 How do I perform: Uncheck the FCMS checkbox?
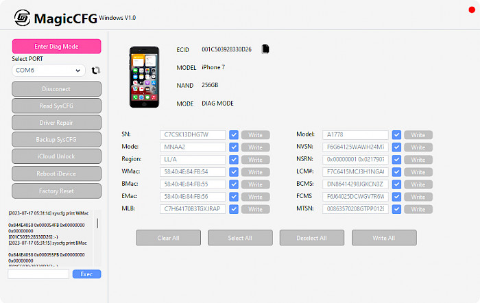point(396,197)
